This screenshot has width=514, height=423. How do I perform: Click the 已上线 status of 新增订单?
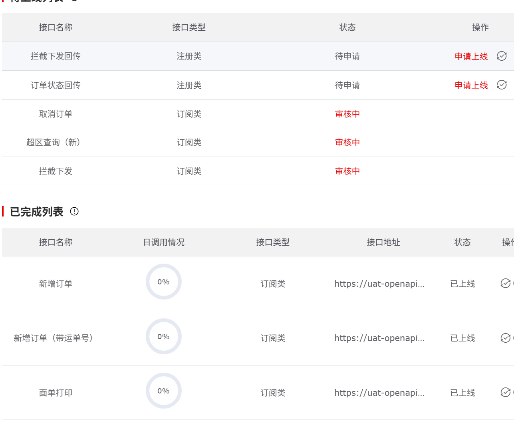tap(462, 284)
